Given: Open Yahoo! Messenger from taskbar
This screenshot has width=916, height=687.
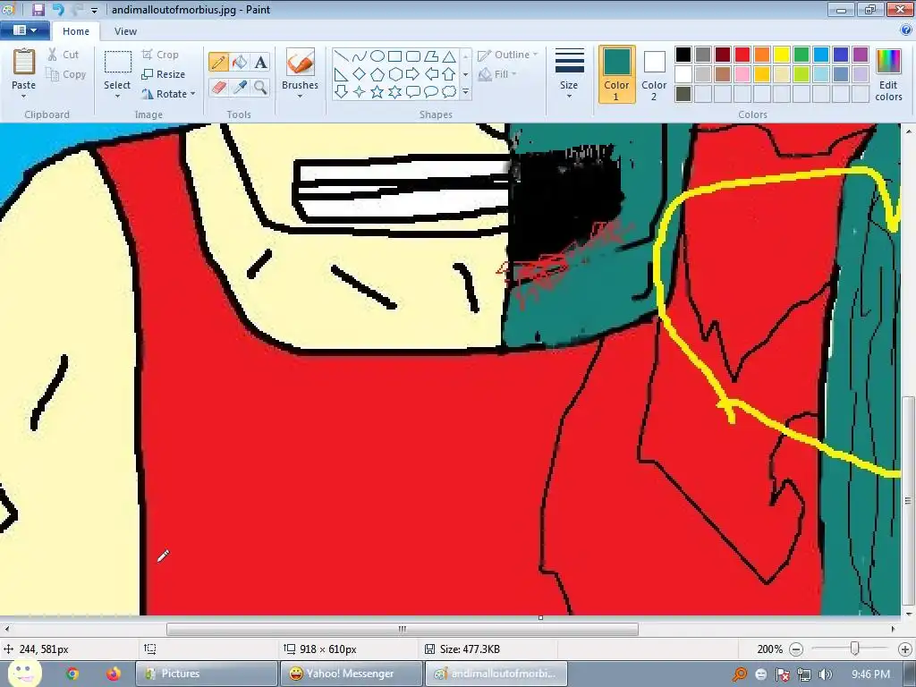Looking at the screenshot, I should pyautogui.click(x=351, y=674).
